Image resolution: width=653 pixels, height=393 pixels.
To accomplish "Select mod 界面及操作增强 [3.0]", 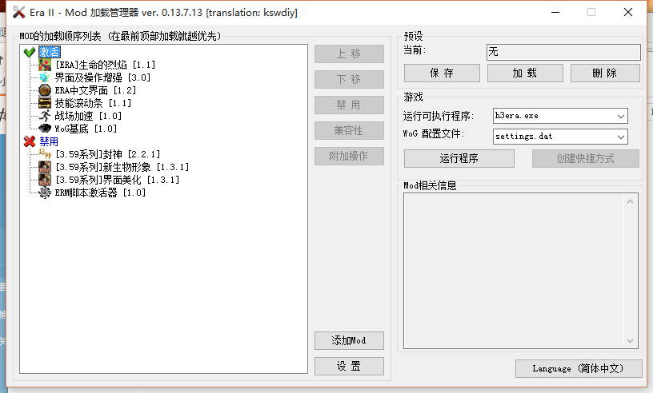I will click(x=103, y=77).
